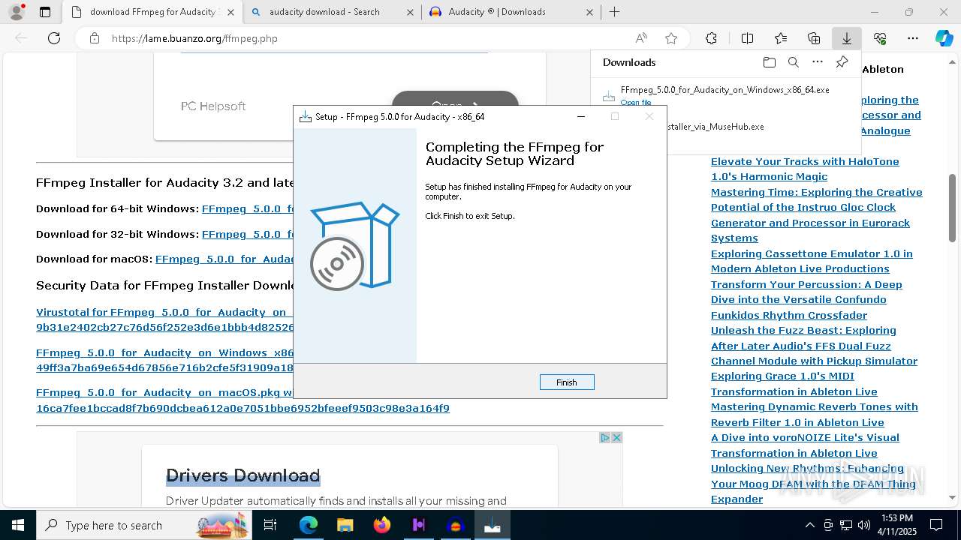Search downloads in the Downloads panel
The image size is (961, 540).
pyautogui.click(x=793, y=62)
